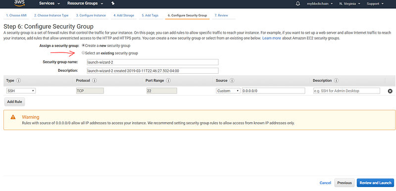
Task: Click Review and Launch button
Action: click(x=375, y=183)
